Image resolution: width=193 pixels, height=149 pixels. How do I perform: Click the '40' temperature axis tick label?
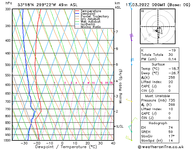[x=113, y=143]
